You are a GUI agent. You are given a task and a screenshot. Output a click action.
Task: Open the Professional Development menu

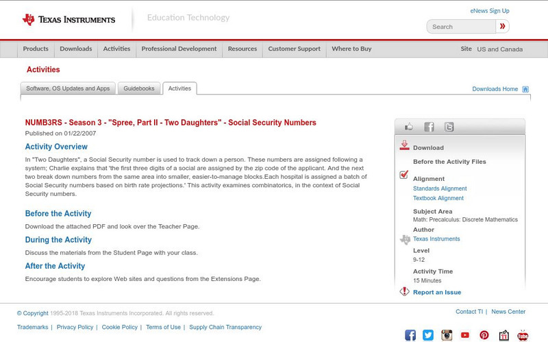pos(179,49)
